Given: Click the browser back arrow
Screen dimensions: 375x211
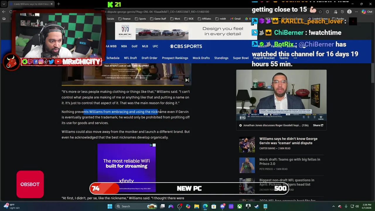Looking at the screenshot, I should (x=4, y=12).
